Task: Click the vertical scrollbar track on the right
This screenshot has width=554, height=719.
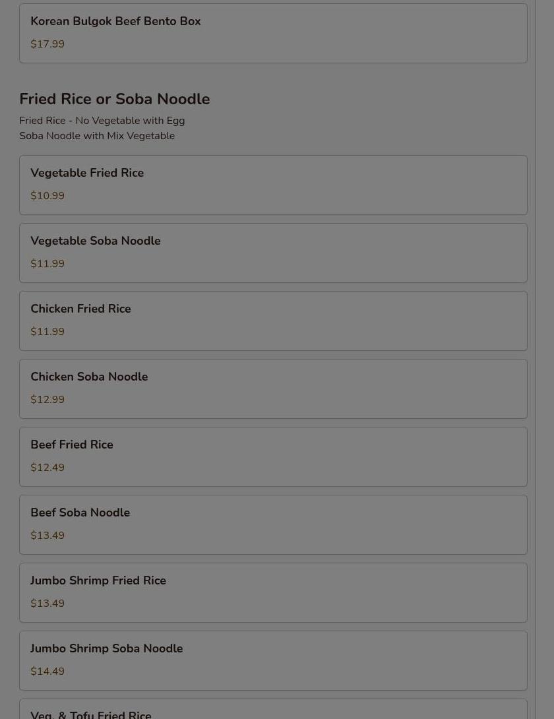Action: 544,359
